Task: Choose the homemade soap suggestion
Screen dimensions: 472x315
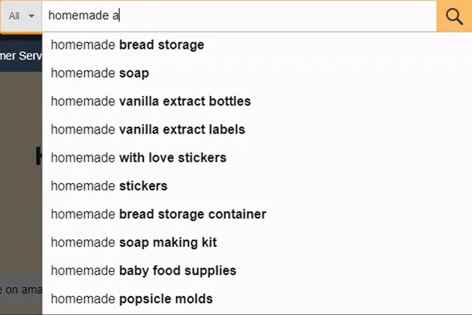Action: [100, 73]
